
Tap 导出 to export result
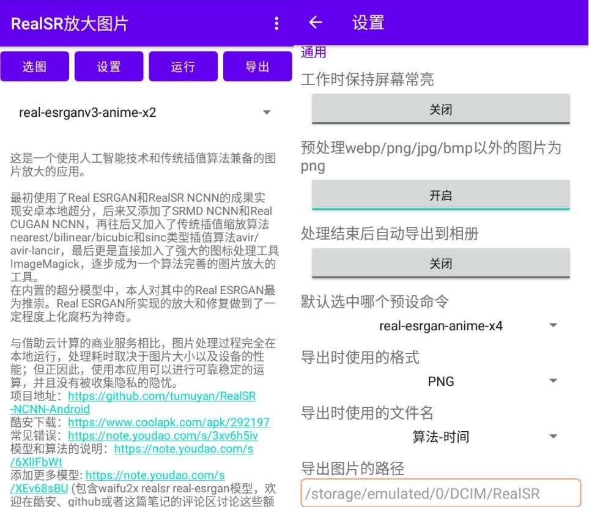click(x=257, y=66)
